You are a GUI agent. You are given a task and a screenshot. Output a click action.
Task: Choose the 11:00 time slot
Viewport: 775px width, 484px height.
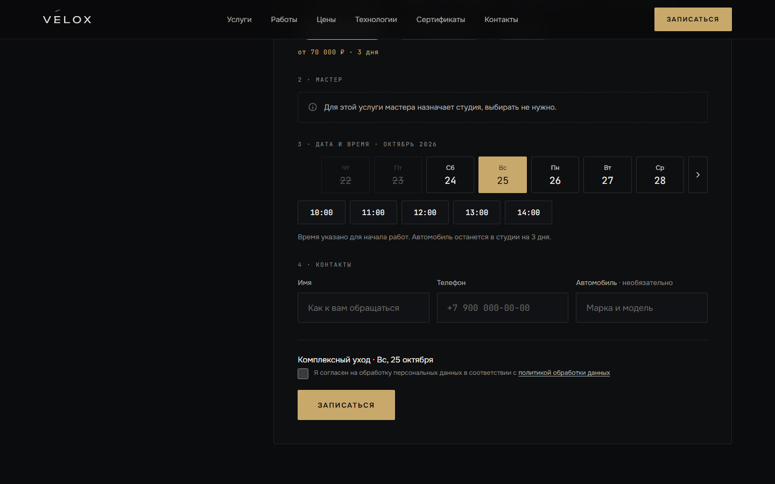(374, 212)
